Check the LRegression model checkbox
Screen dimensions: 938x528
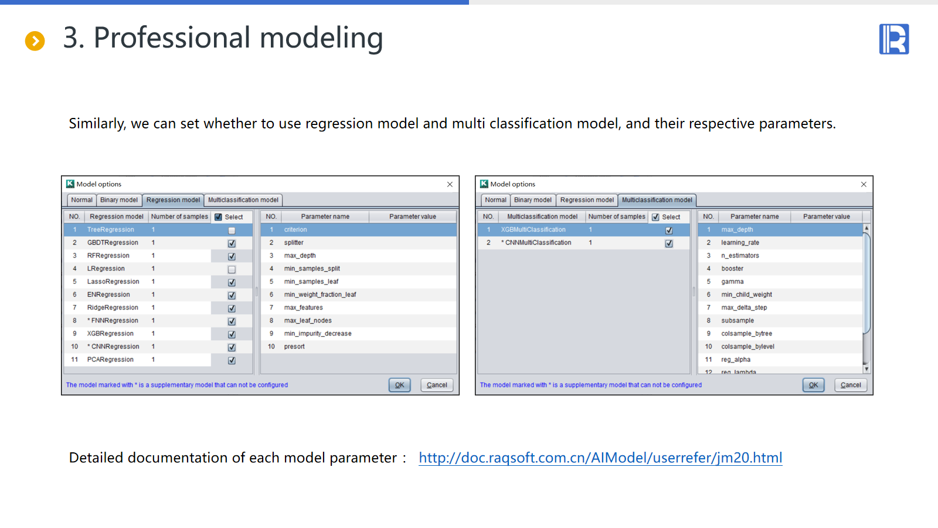tap(232, 269)
